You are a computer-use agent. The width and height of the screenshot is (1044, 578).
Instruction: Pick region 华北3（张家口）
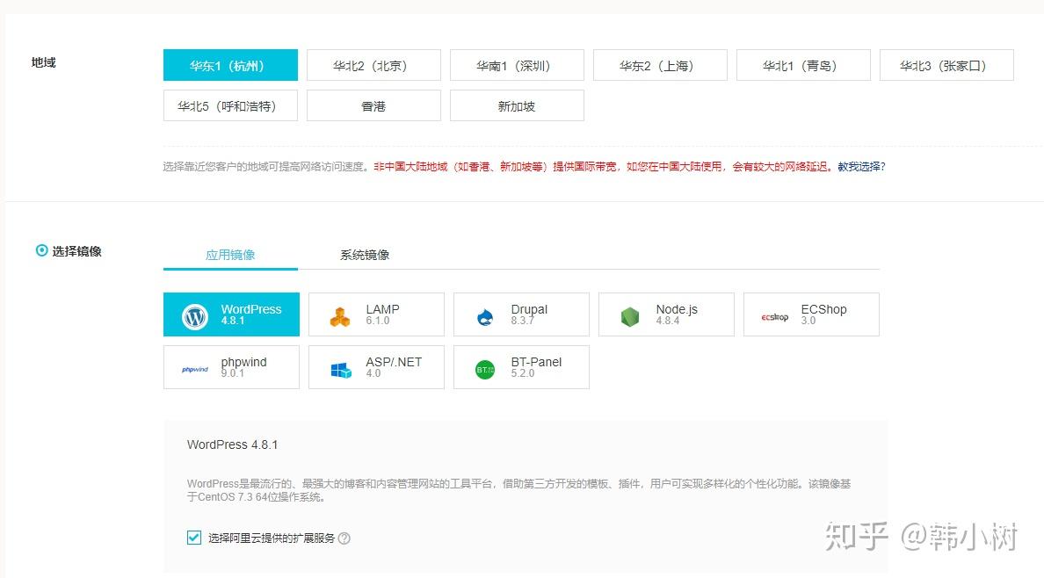point(946,65)
